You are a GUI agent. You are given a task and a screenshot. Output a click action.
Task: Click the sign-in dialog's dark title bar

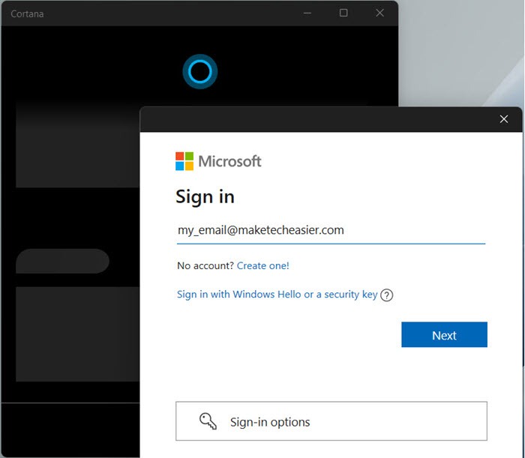tap(315, 119)
